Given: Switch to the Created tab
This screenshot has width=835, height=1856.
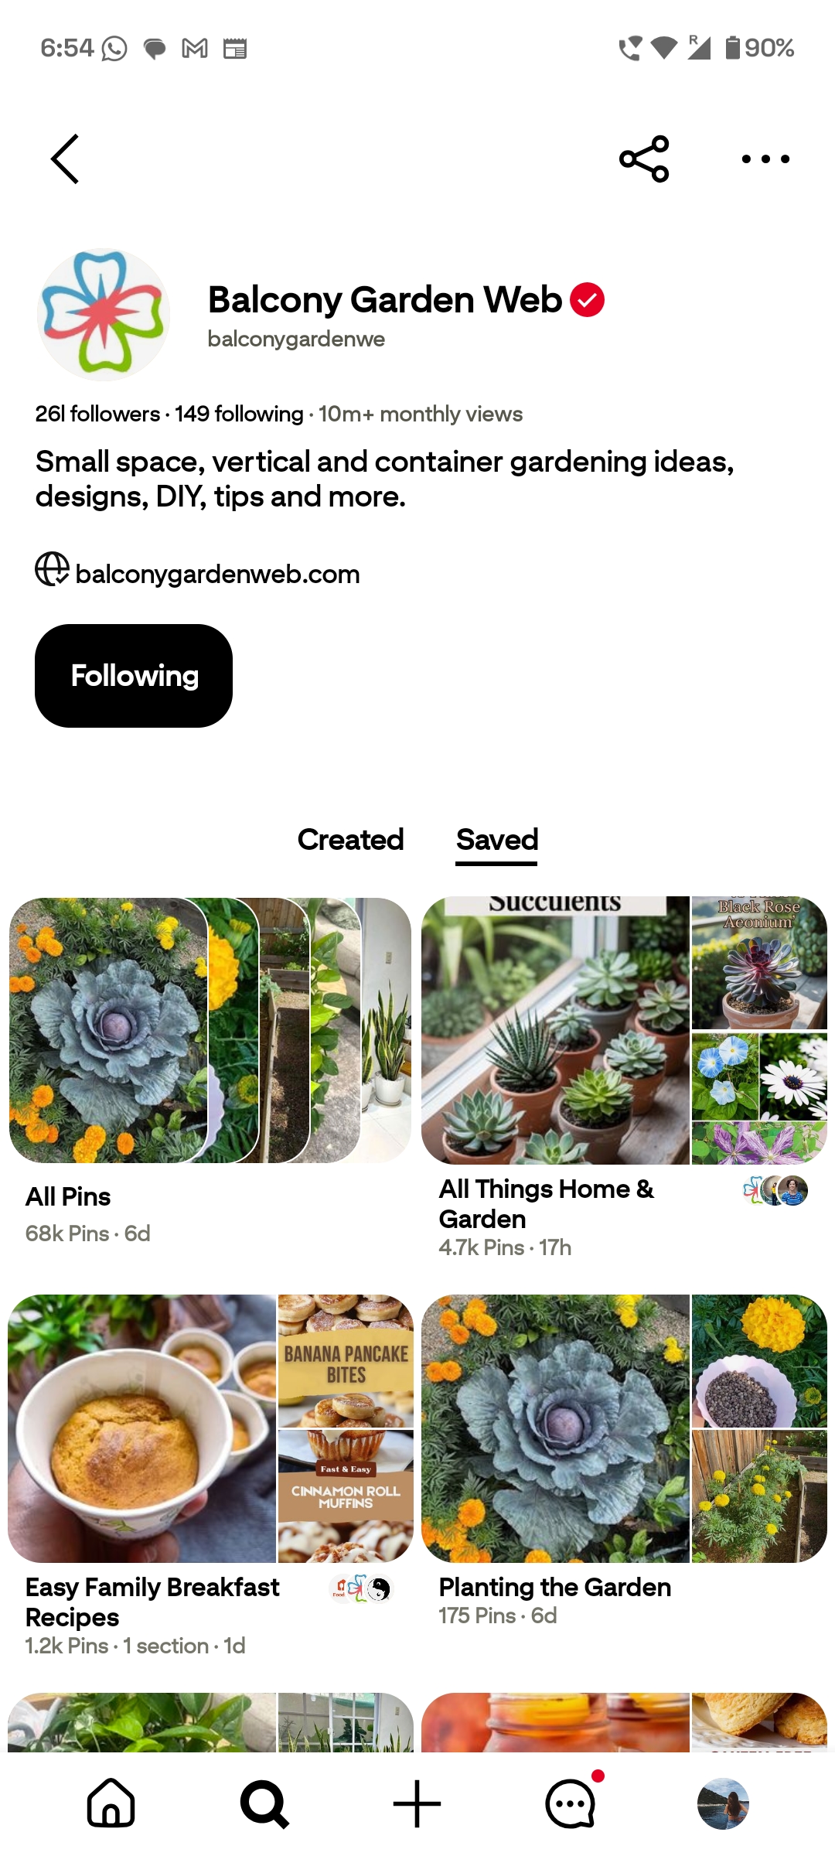Looking at the screenshot, I should coord(350,840).
